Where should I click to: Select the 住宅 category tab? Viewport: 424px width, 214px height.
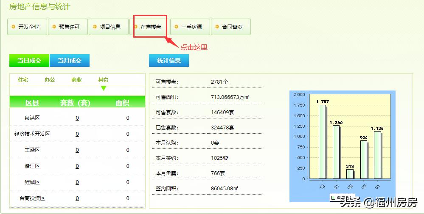pyautogui.click(x=23, y=80)
